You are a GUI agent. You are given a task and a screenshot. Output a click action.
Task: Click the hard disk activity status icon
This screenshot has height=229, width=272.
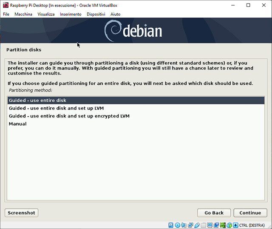(171, 225)
